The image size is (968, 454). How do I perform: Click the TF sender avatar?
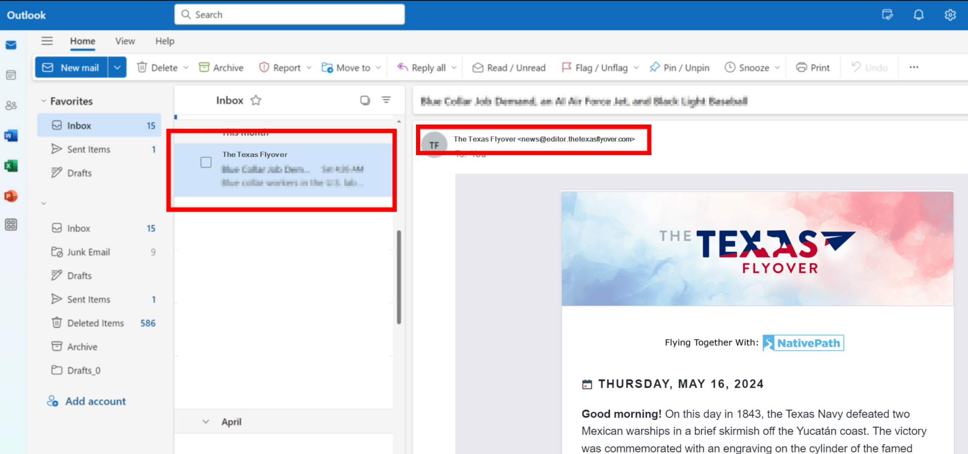(434, 145)
